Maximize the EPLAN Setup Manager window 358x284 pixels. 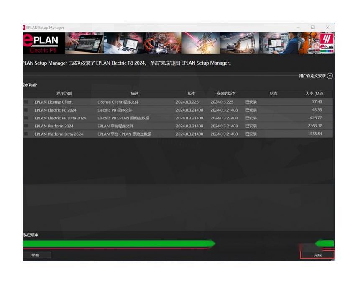tap(312, 28)
